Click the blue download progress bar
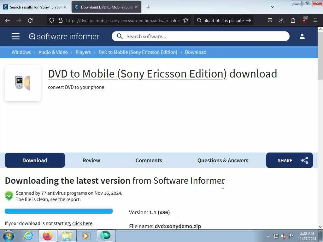The height and width of the screenshot is (242, 323). click(59, 211)
